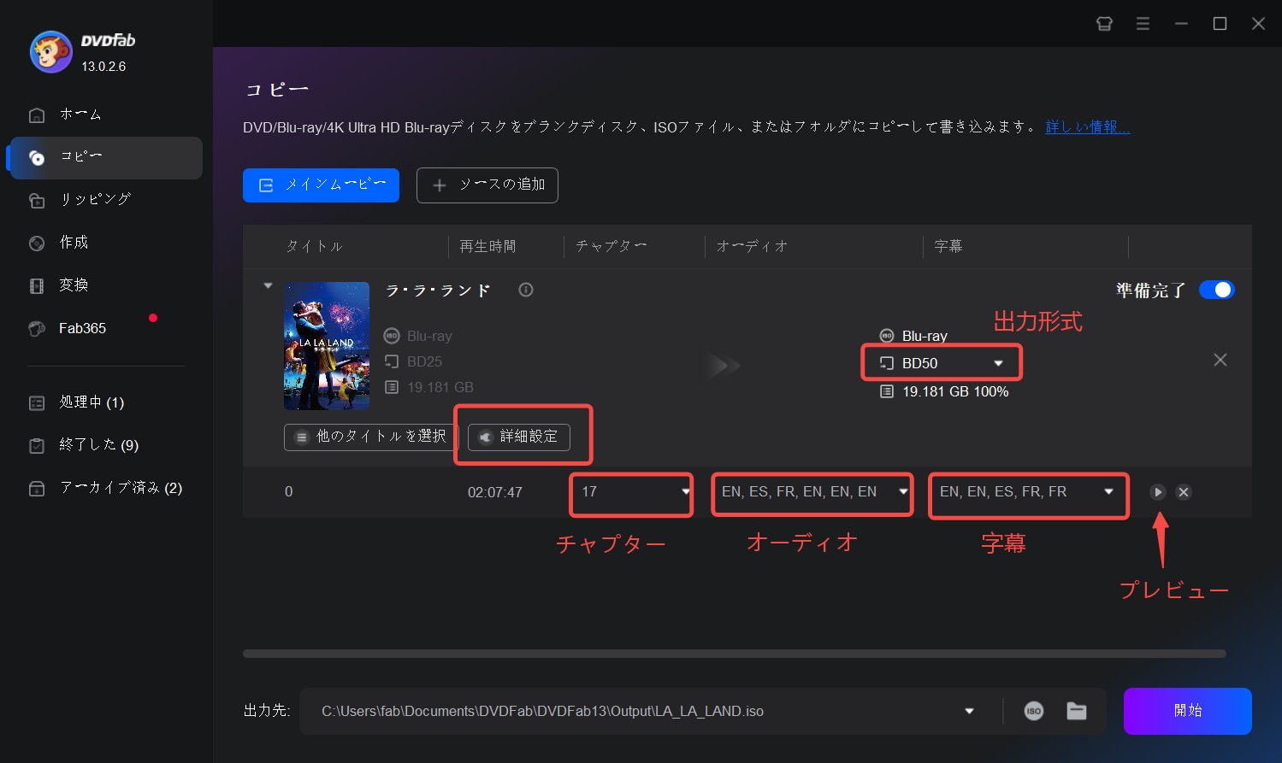Click the playtime (再生時間) column header

point(487,246)
